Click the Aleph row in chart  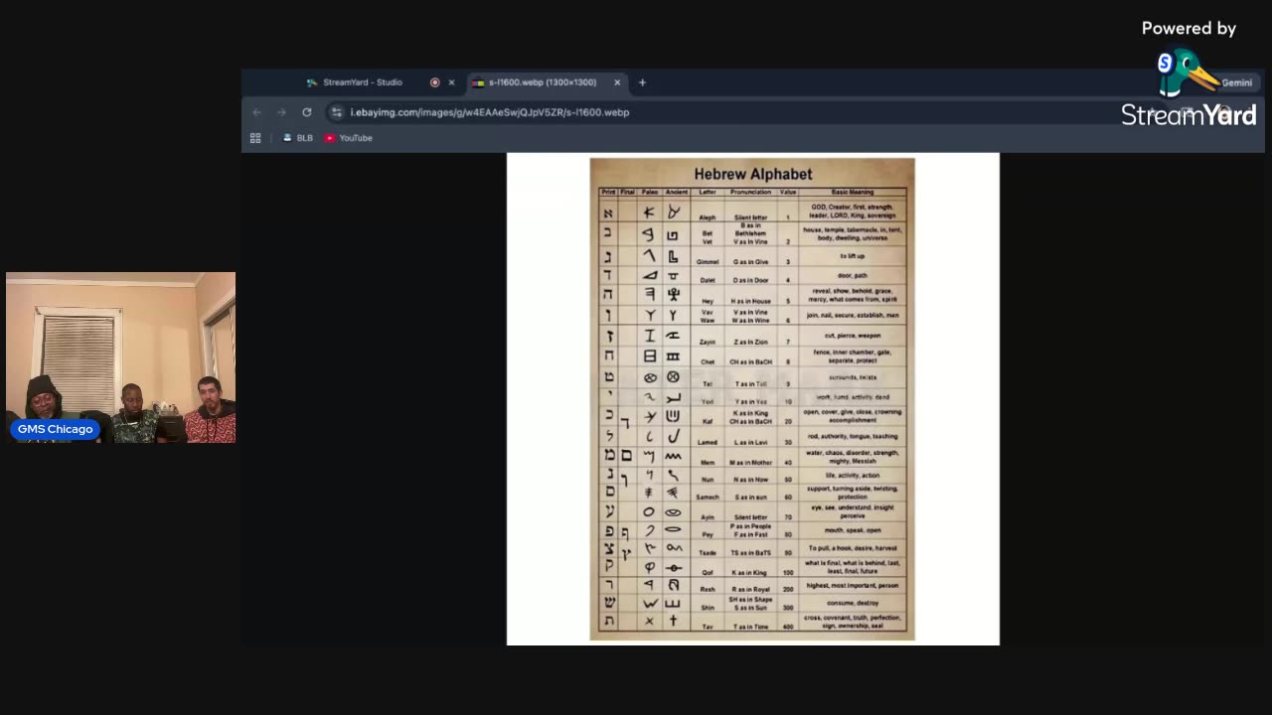(752, 212)
